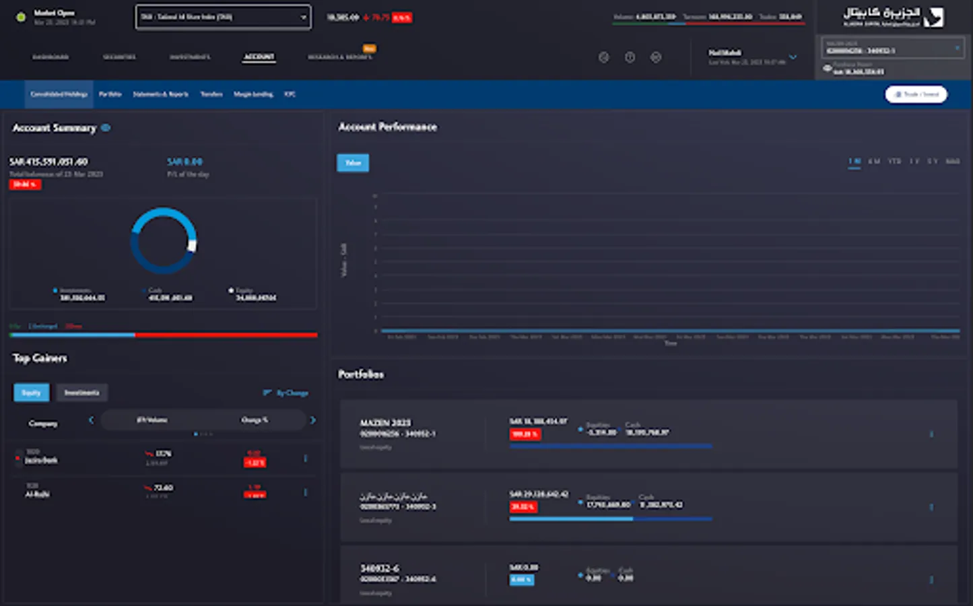Open the Securities main menu tab

pos(119,57)
